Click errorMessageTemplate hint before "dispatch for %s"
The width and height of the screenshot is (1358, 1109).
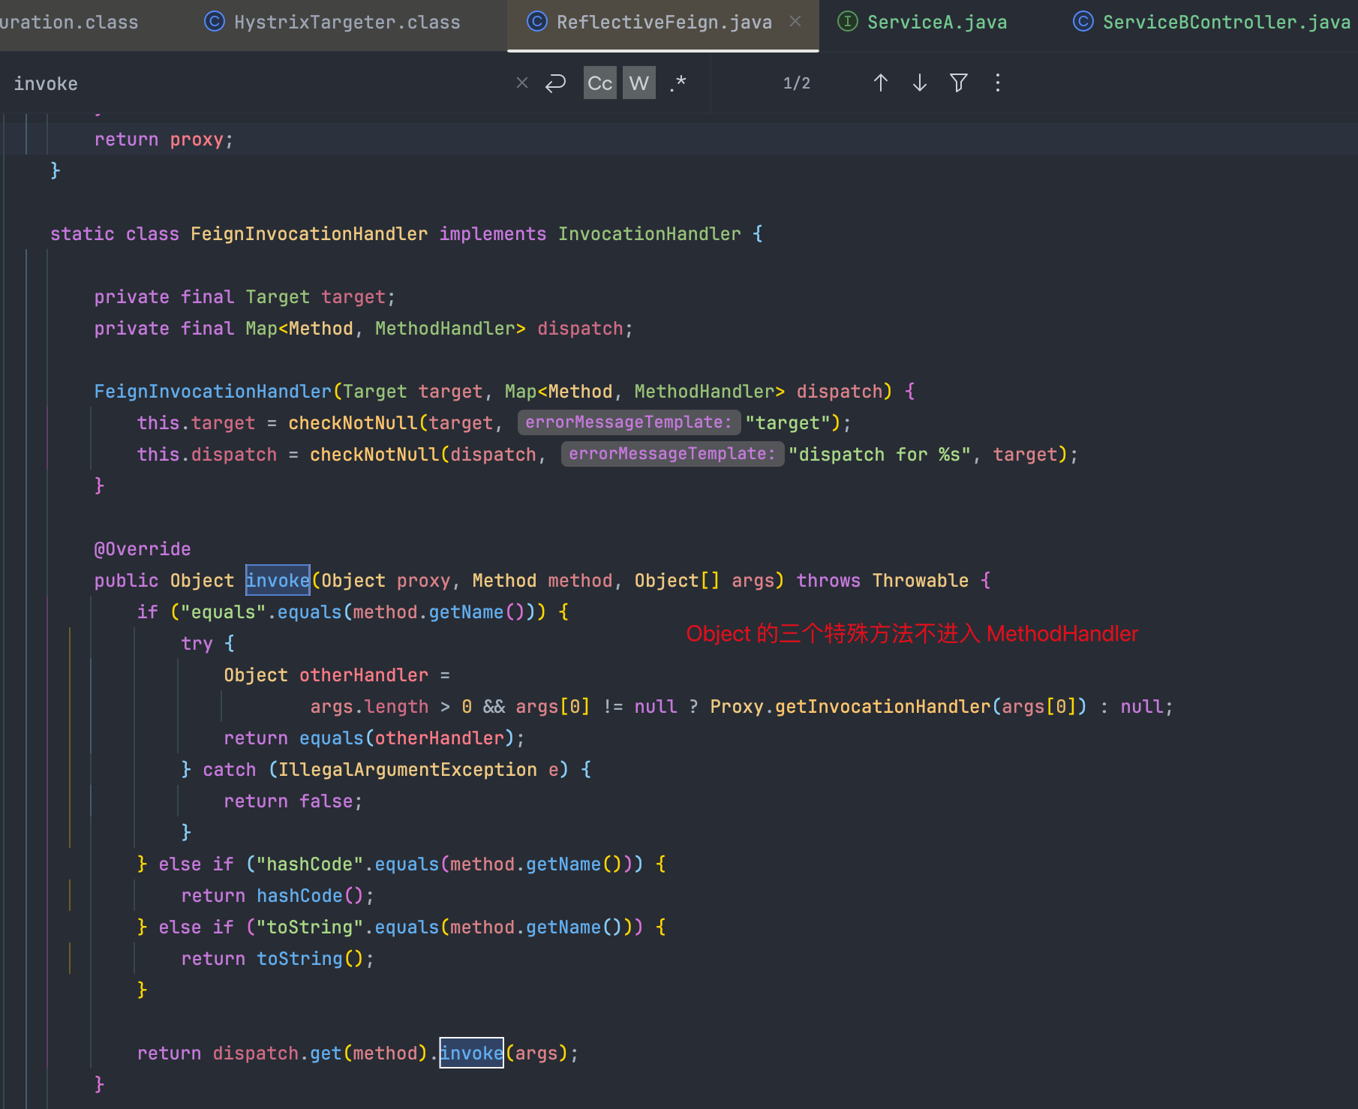click(672, 454)
